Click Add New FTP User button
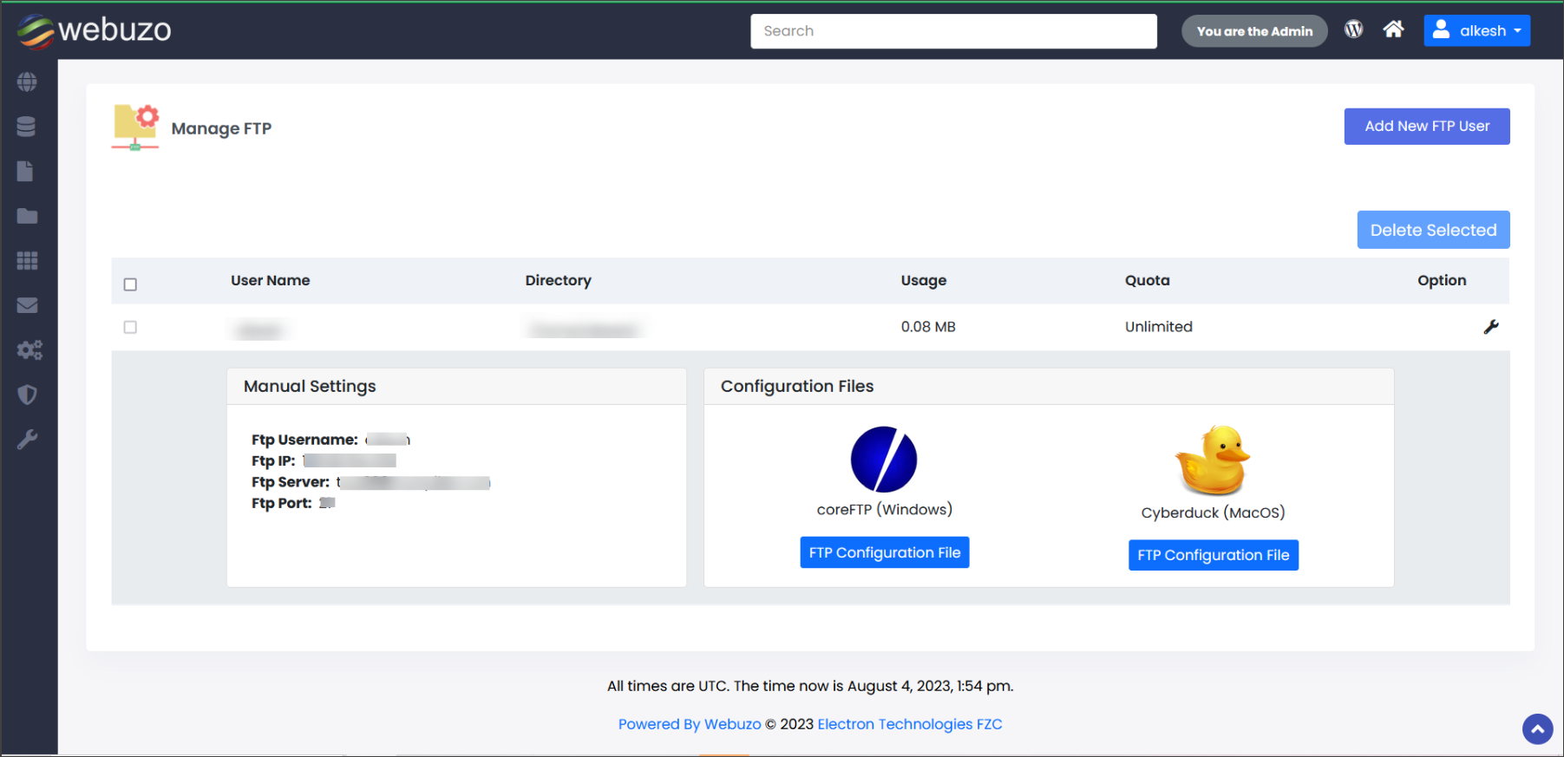Image resolution: width=1564 pixels, height=757 pixels. click(1426, 127)
